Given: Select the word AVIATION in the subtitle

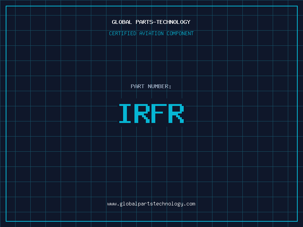Looking at the screenshot, I should click(151, 33).
